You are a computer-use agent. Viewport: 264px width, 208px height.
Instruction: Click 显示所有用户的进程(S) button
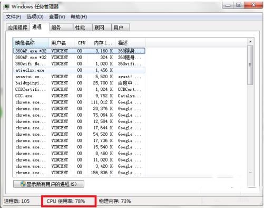click(x=48, y=184)
